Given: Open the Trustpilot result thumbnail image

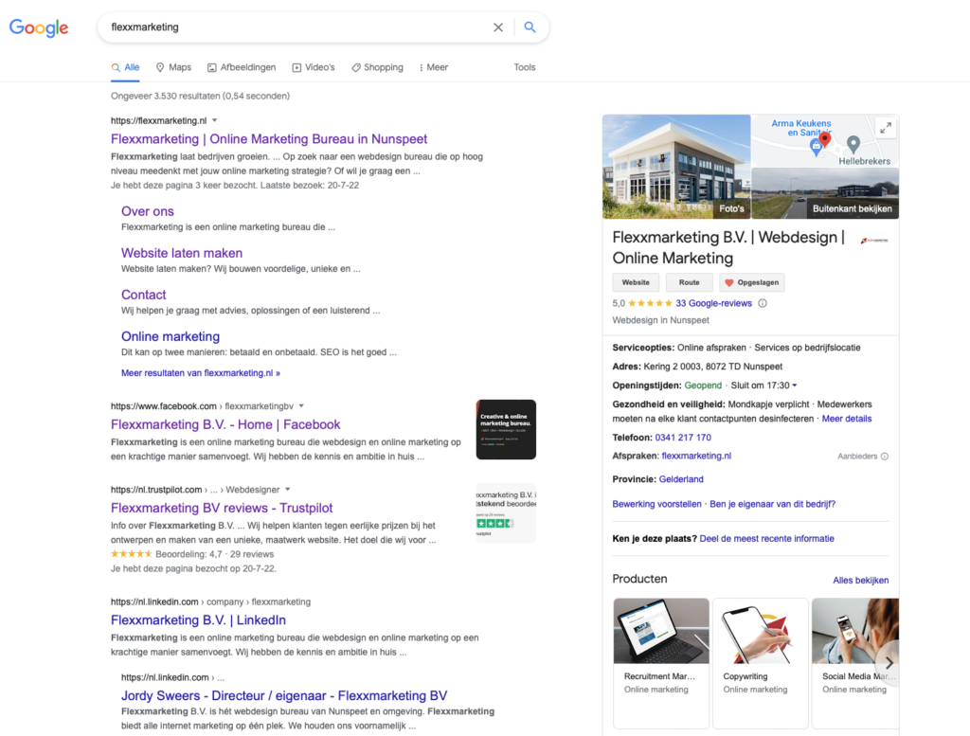Looking at the screenshot, I should coord(506,512).
